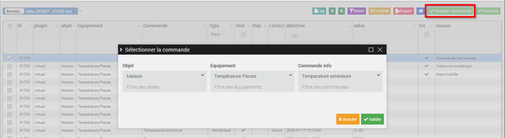Tick the checkbox of the Date invalide row

click(10, 74)
